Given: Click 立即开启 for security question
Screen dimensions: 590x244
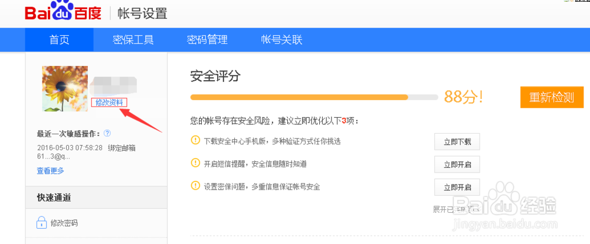Looking at the screenshot, I should pyautogui.click(x=457, y=187).
